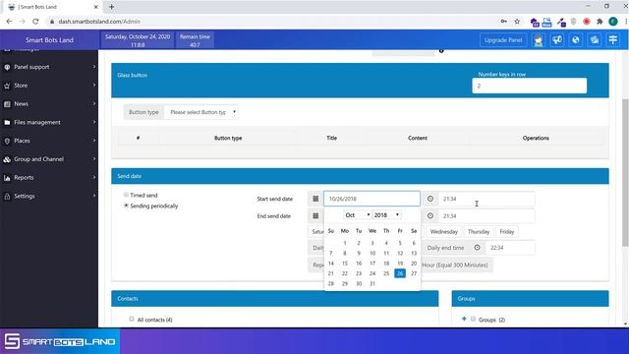Viewport: 629px width, 354px height.
Task: Close the Smart Bots Land tab
Action: pos(96,7)
